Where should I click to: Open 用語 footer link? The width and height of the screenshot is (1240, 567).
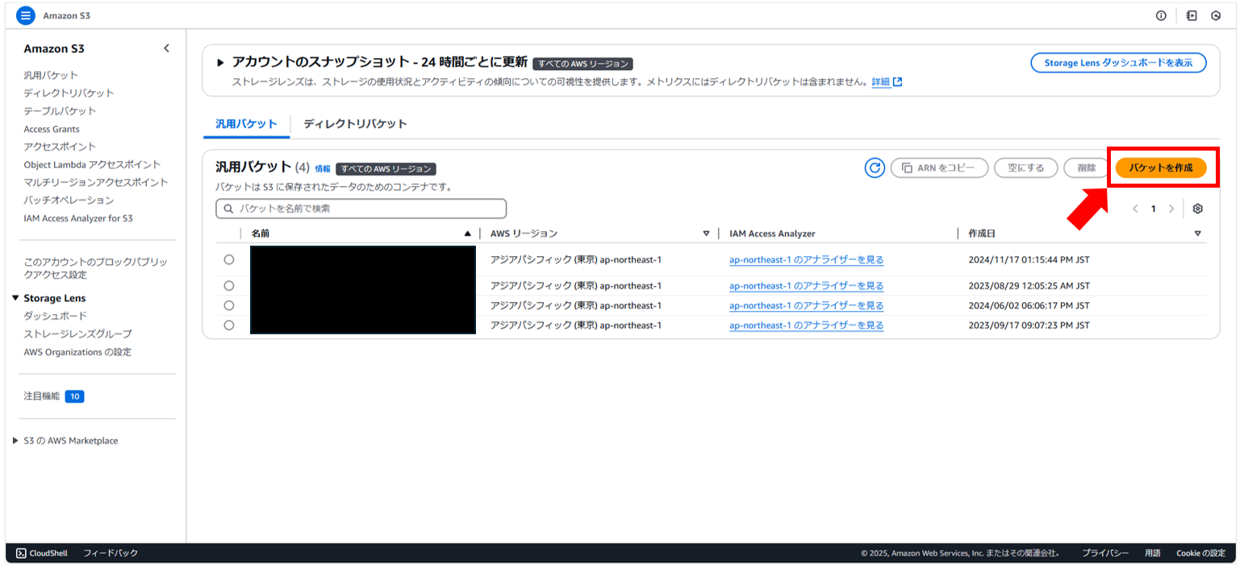[1152, 553]
